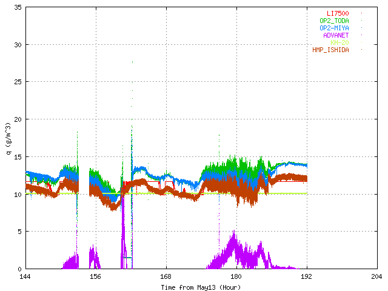This screenshot has height=291, width=388.
Task: Click the 156 tick label on x-axis
Action: point(95,276)
